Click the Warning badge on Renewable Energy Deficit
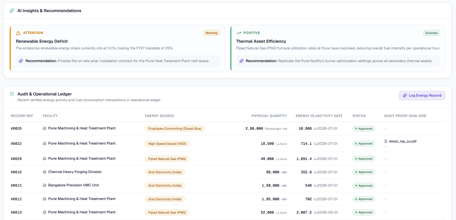 211,33
